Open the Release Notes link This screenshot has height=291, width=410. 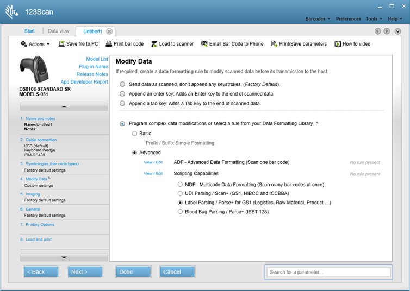[x=92, y=74]
